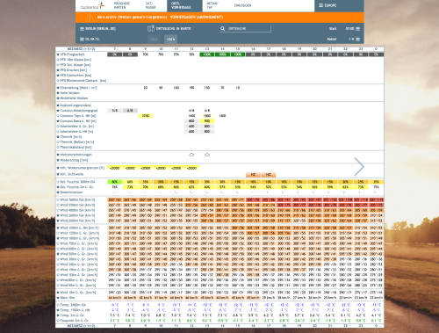Viewport: 439px width, 333px height.
Task: Open the date selection dropdown
Action: (x=90, y=39)
